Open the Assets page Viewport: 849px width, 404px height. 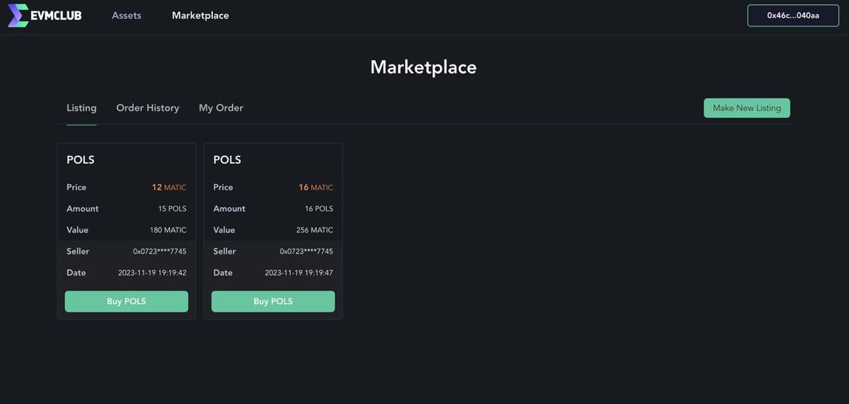pos(127,15)
